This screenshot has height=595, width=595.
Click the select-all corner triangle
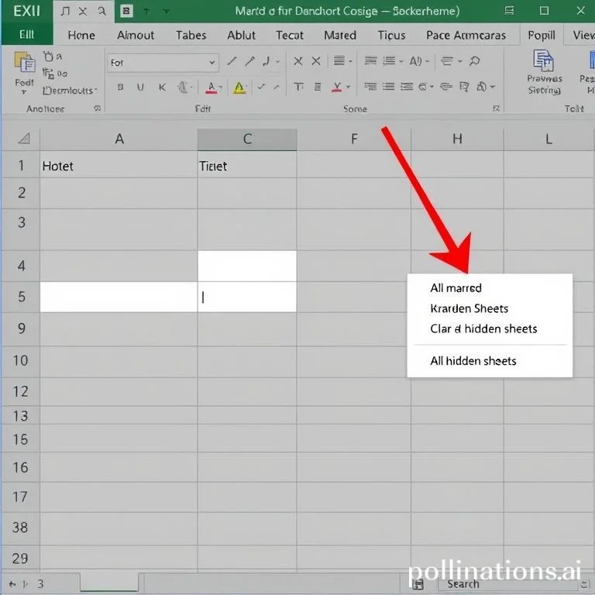click(23, 139)
